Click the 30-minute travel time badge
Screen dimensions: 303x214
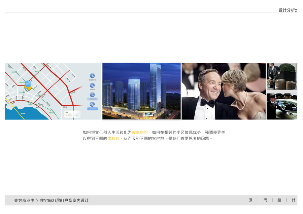click(x=92, y=105)
